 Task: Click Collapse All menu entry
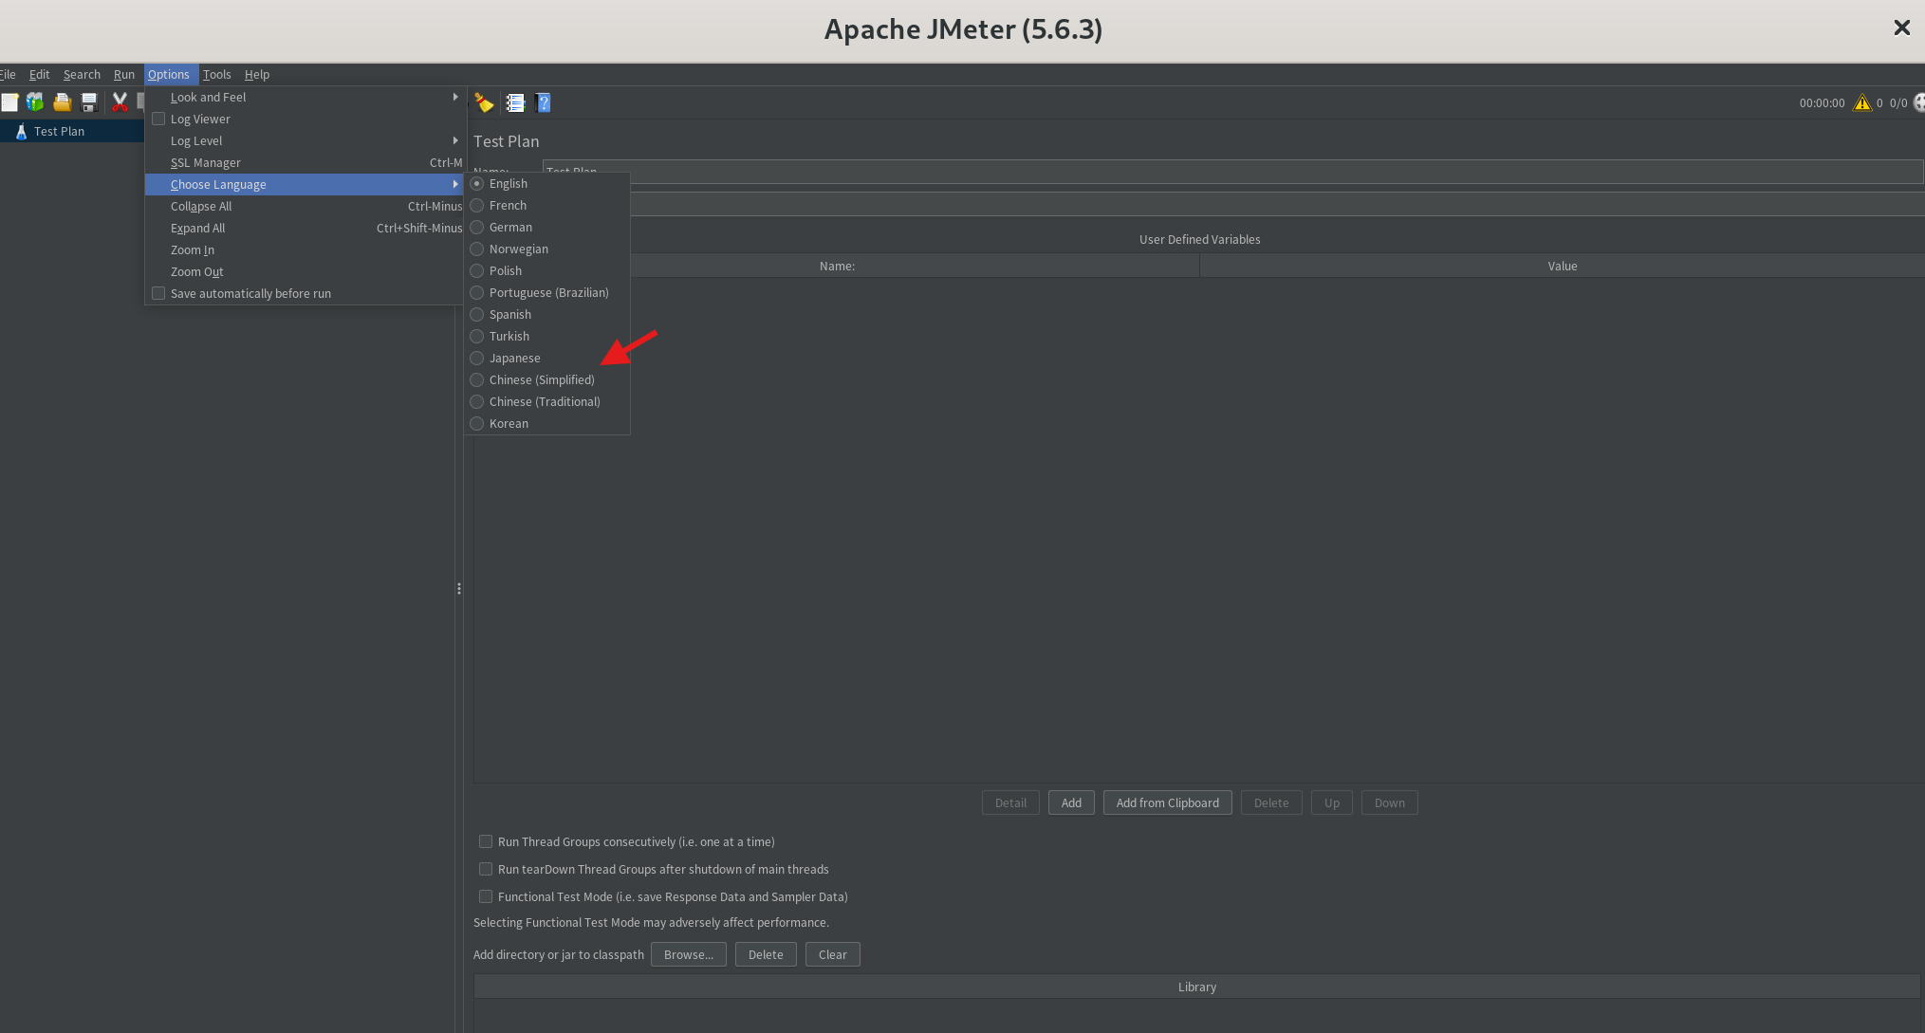click(304, 207)
